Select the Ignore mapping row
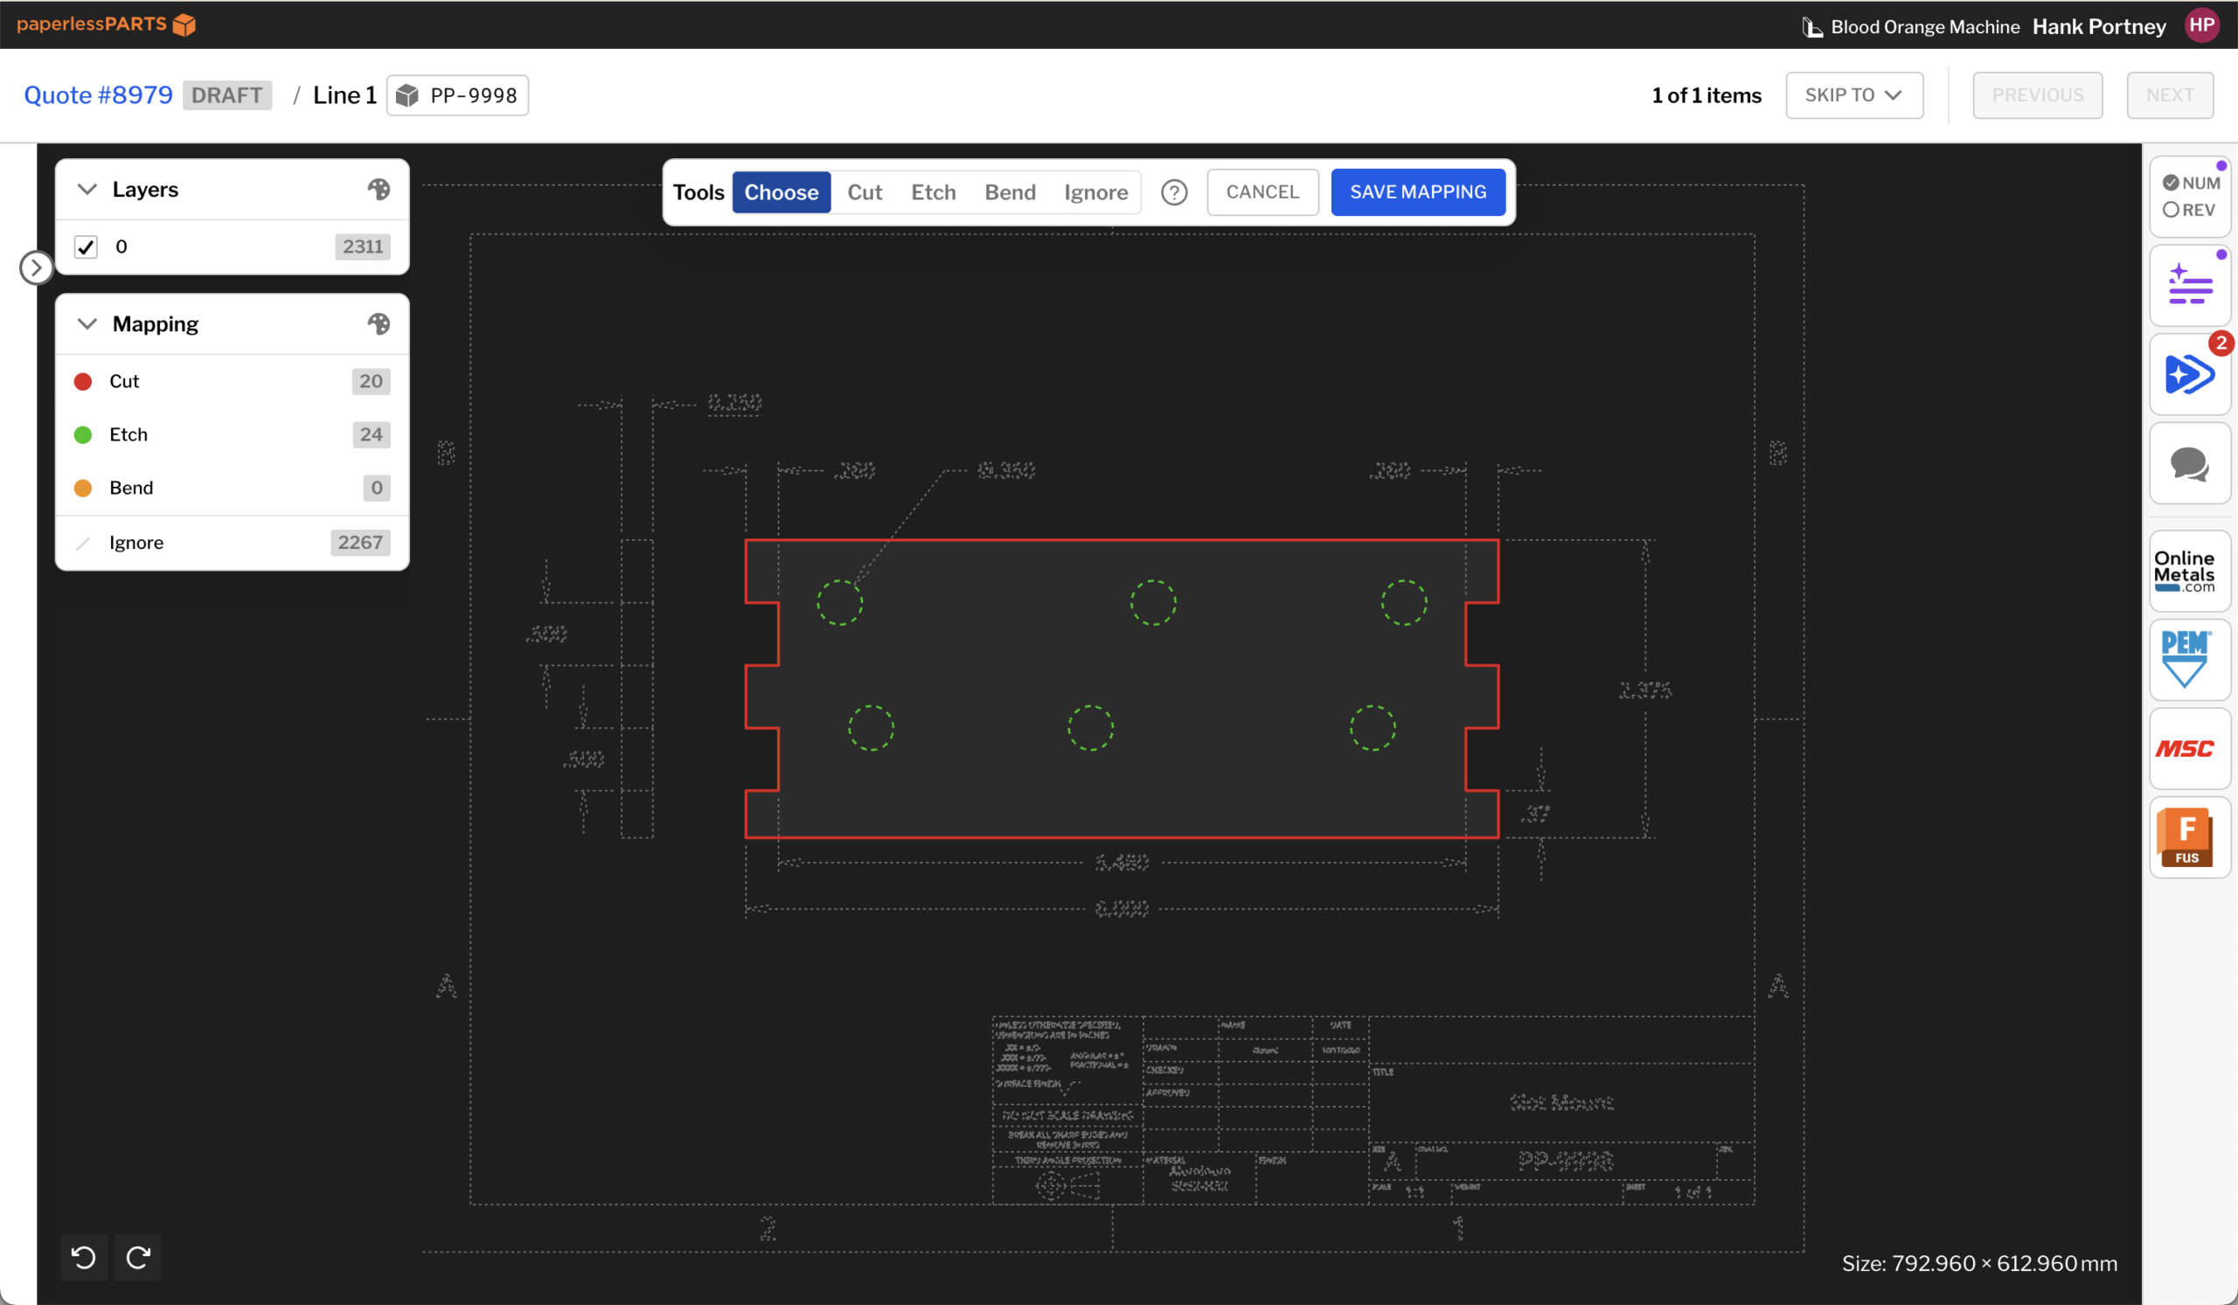Viewport: 2238px width, 1305px height. tap(232, 543)
